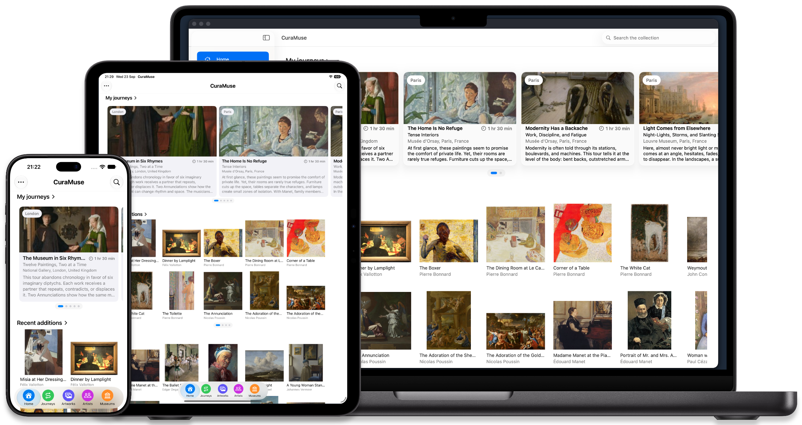Expand My journeys on the iPhone
Image resolution: width=802 pixels, height=425 pixels.
pos(36,197)
